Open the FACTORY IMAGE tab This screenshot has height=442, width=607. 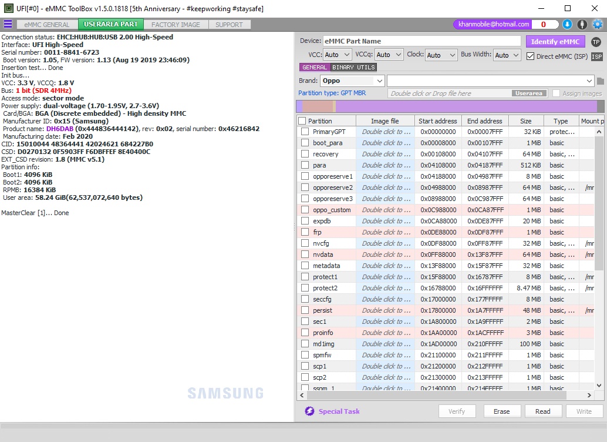[176, 25]
